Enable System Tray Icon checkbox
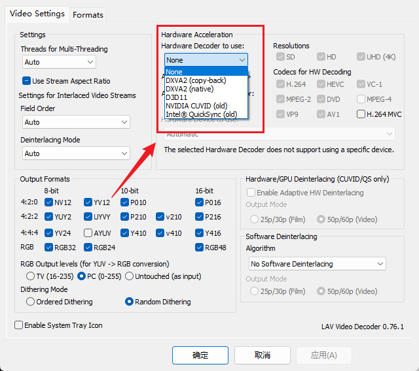 pos(19,325)
